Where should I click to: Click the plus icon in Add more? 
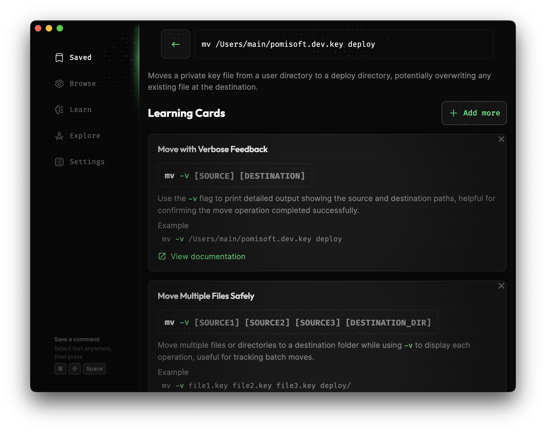coord(453,113)
